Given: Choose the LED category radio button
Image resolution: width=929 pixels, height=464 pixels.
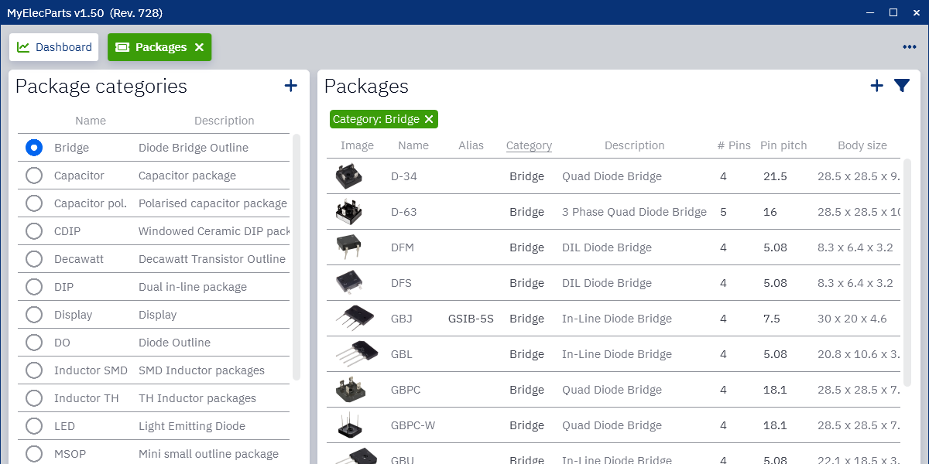Looking at the screenshot, I should [33, 426].
